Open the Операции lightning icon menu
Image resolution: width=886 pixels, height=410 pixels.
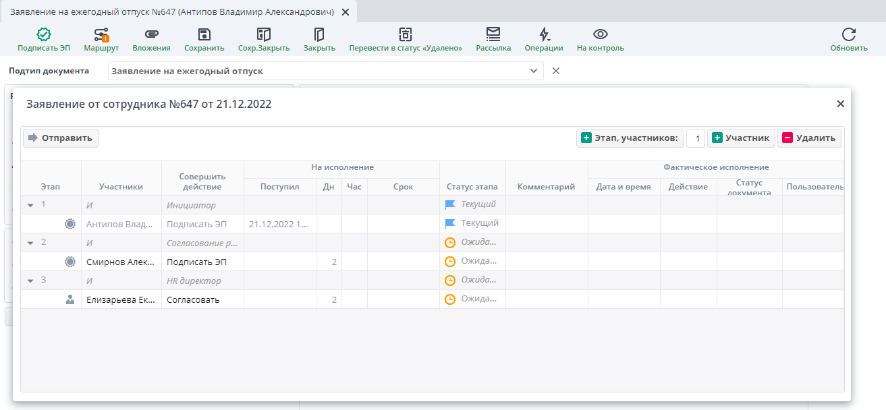[544, 35]
